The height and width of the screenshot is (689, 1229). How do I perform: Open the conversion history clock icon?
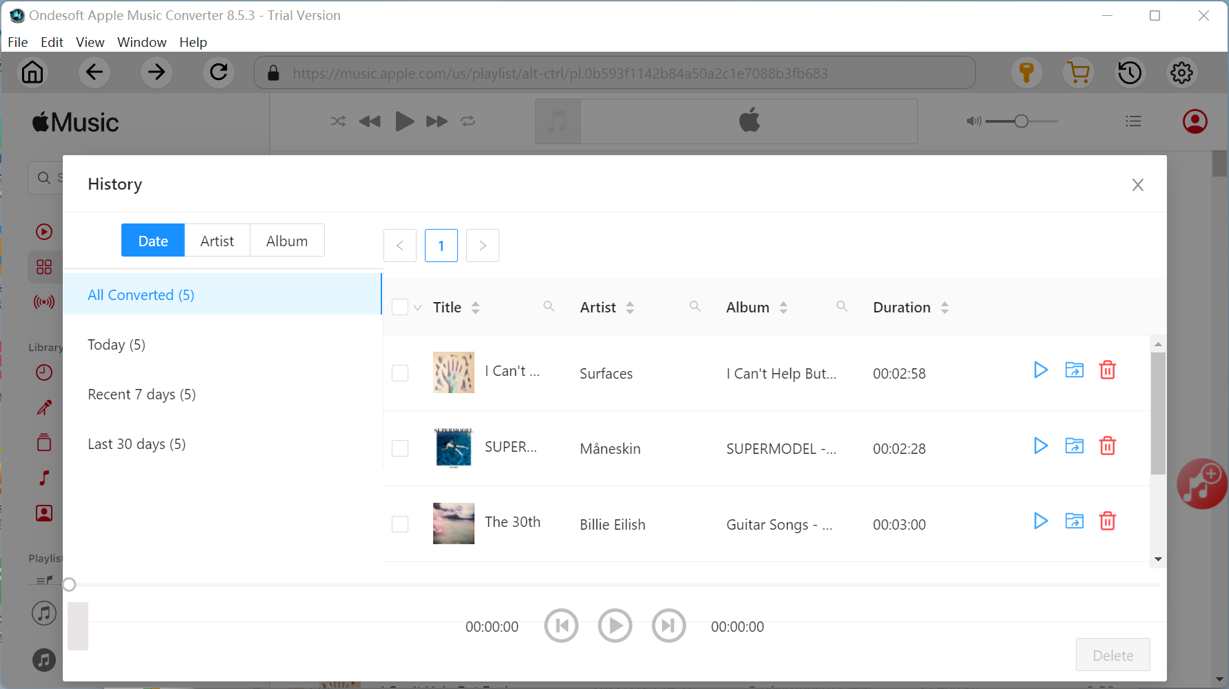coord(1130,72)
